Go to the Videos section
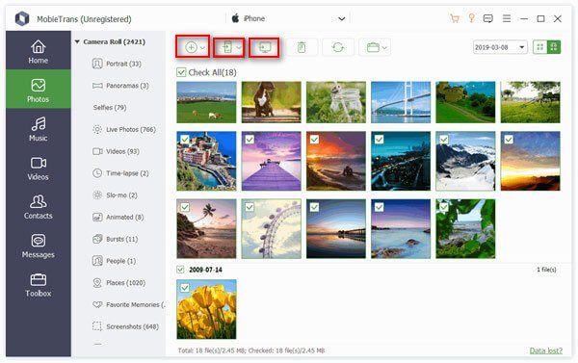Screen dimensions: 578x363 39,168
